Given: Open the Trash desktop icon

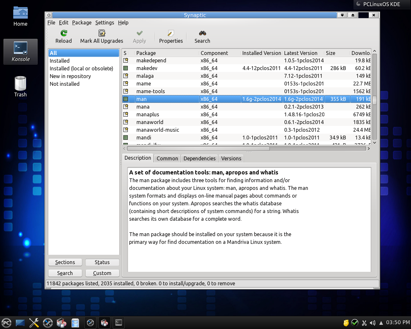Looking at the screenshot, I should click(x=21, y=87).
